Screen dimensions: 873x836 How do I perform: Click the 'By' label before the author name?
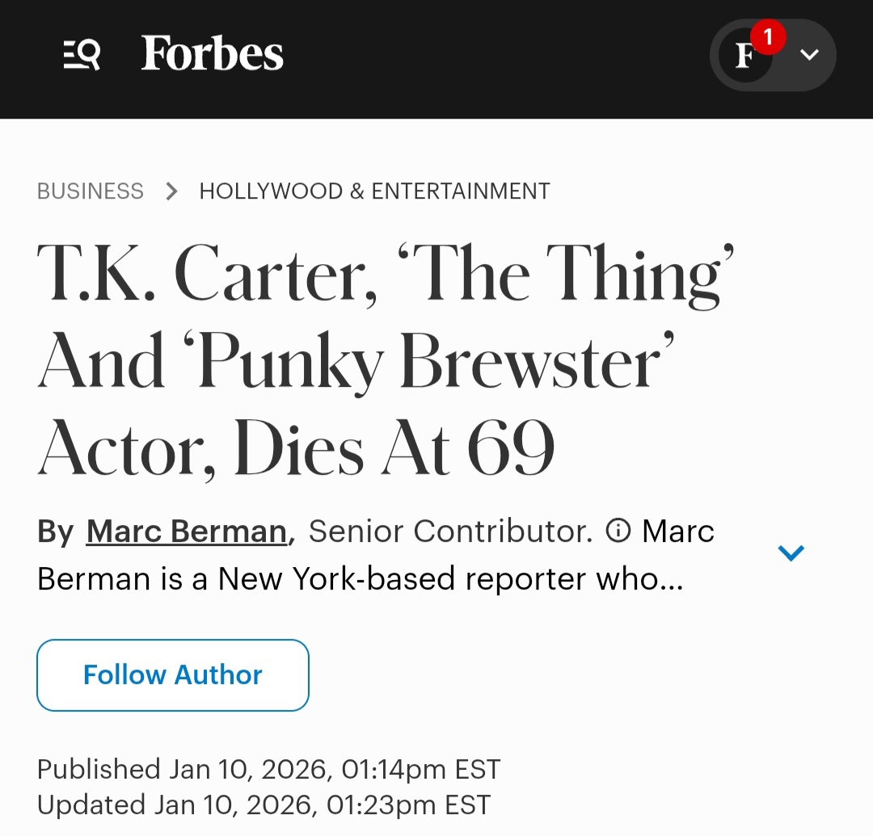coord(56,531)
